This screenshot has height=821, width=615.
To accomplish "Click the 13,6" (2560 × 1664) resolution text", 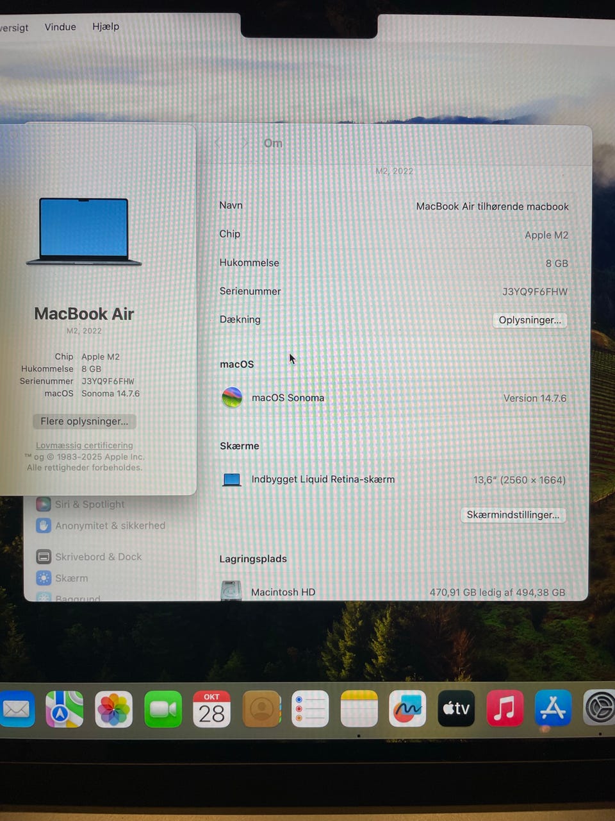I will [520, 480].
